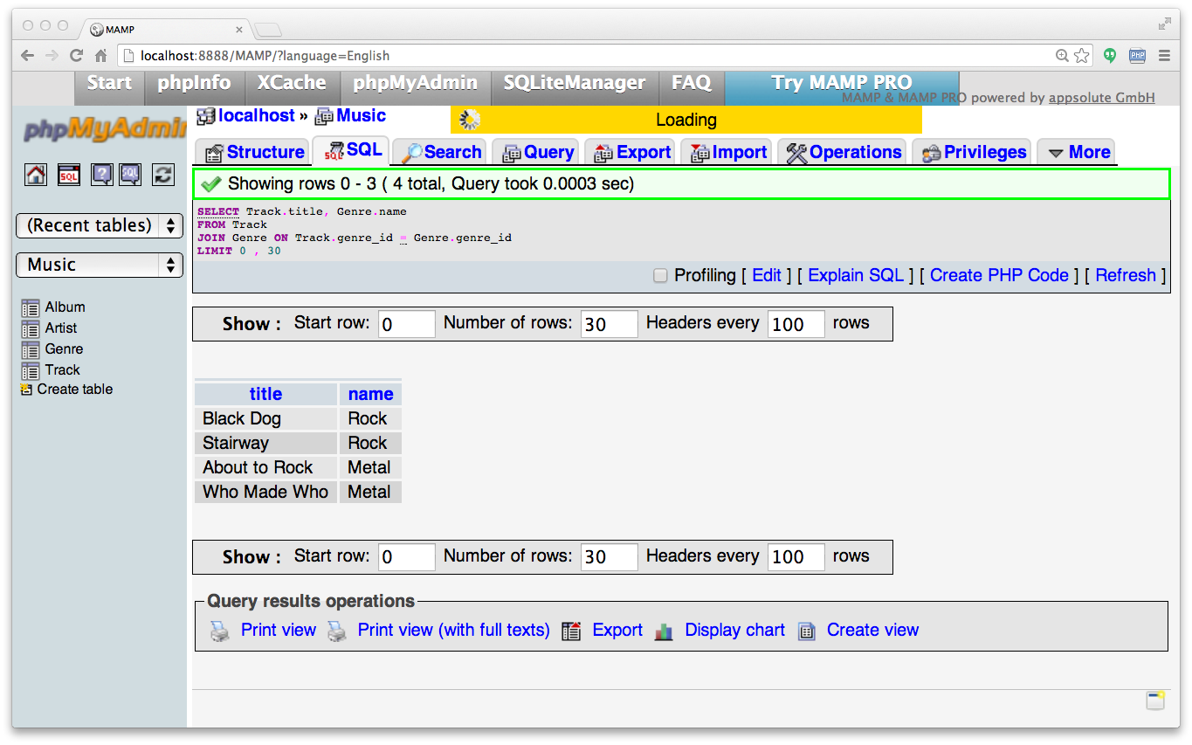Open the query window note icon at bottom right
This screenshot has height=745, width=1192.
point(1156,700)
